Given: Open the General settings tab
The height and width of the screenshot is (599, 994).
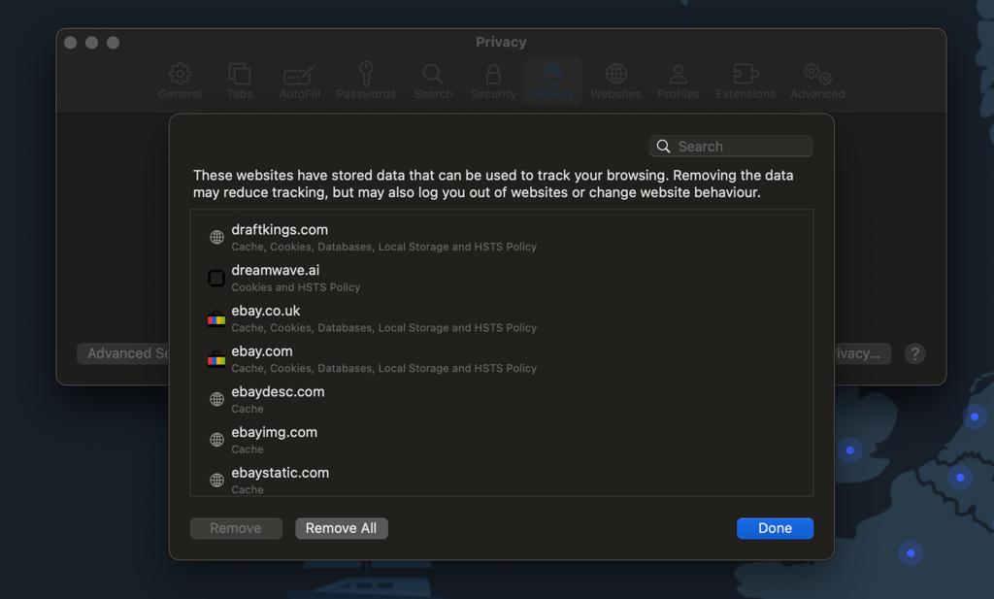Looking at the screenshot, I should (180, 82).
